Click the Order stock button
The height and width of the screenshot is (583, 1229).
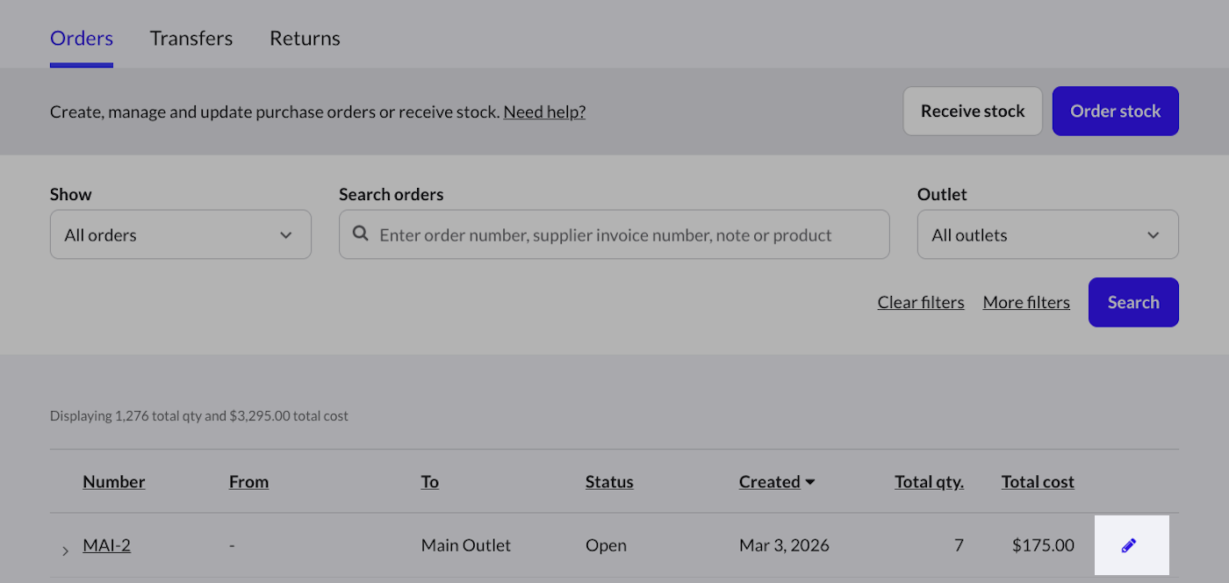pos(1115,112)
